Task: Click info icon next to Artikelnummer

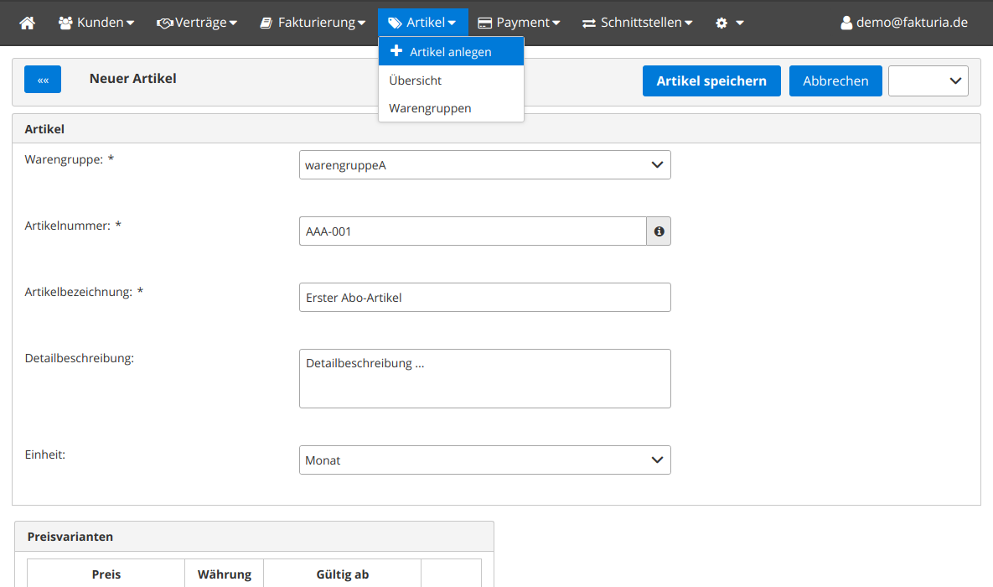Action: [659, 231]
